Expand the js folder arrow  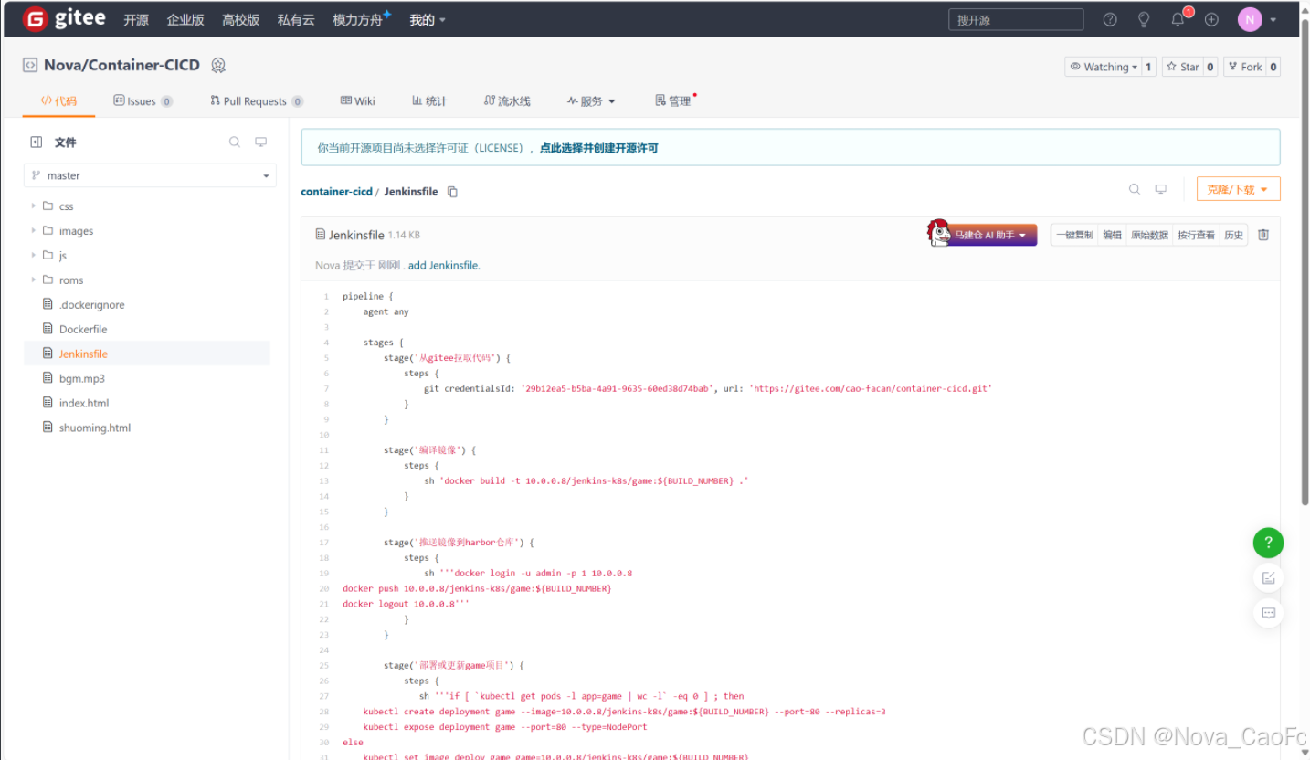pyautogui.click(x=34, y=255)
